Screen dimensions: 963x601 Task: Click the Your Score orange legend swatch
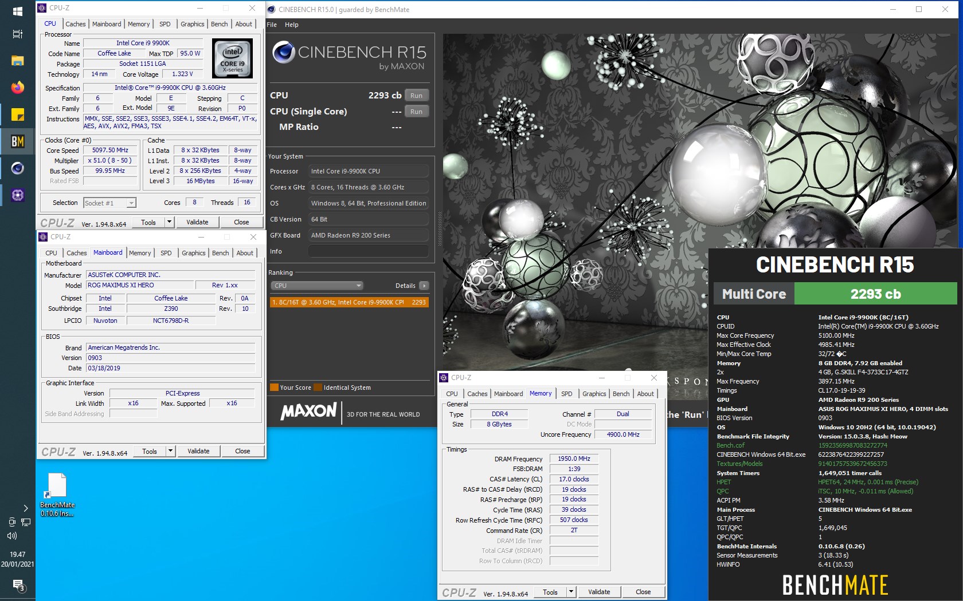pyautogui.click(x=274, y=388)
